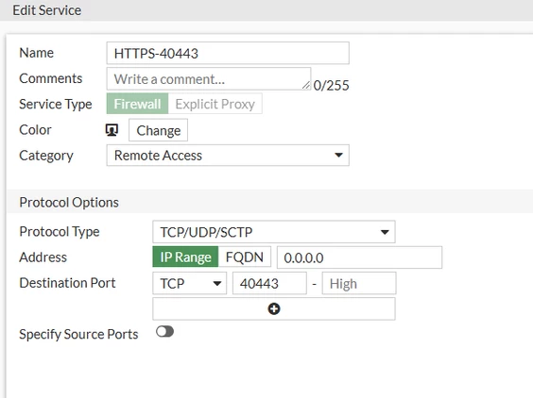The width and height of the screenshot is (533, 398).
Task: Click the Service Type label
Action: 56,104
